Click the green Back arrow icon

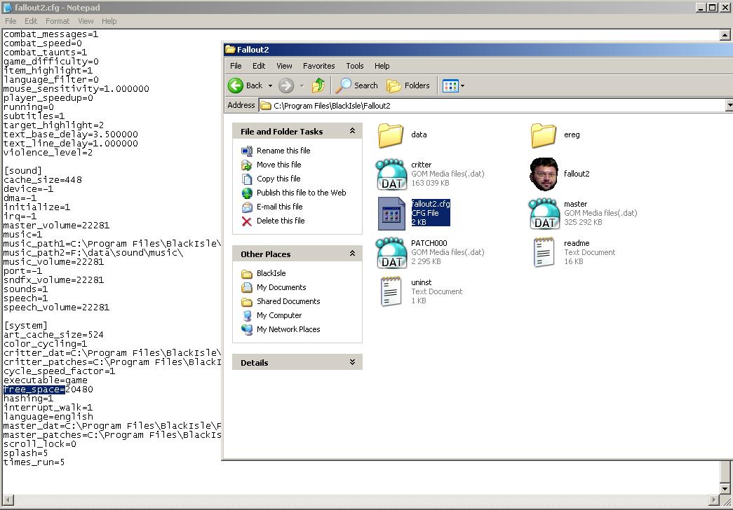tap(236, 85)
